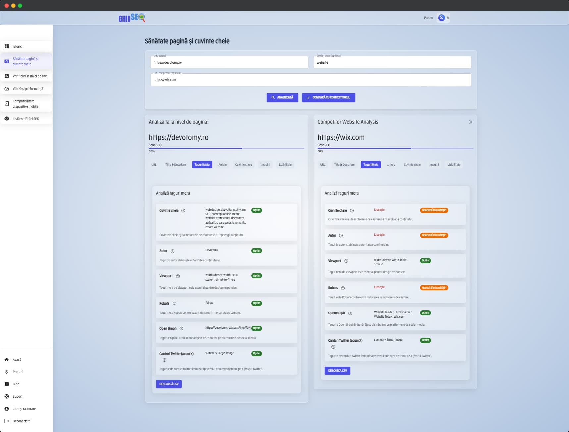Click Necesită îmbunătățiri badge for wix Robots

[434, 288]
